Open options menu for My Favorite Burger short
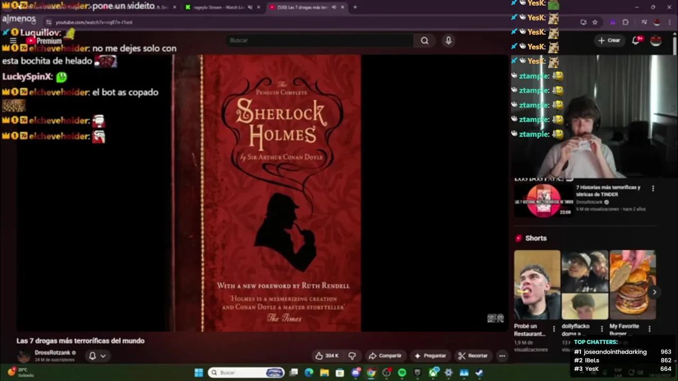The width and height of the screenshot is (678, 381). click(x=649, y=329)
